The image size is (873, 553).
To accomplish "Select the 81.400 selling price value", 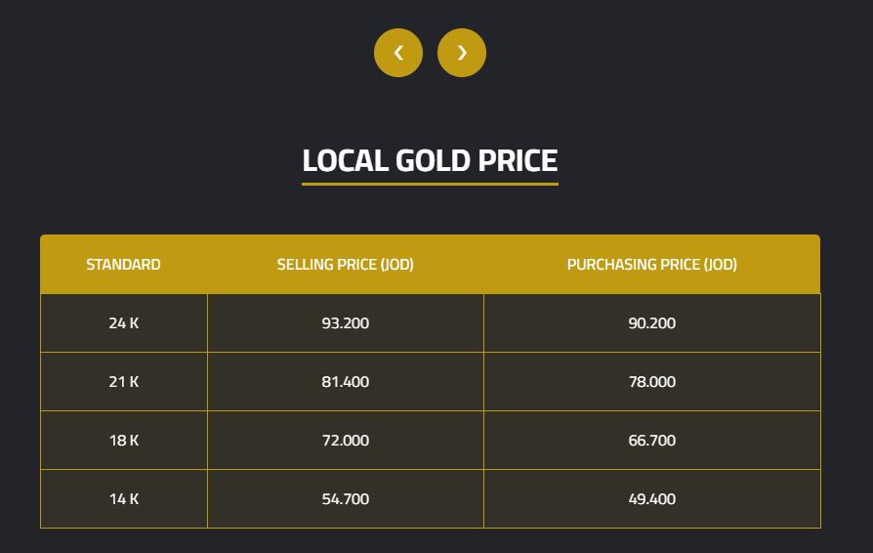I will tap(345, 382).
